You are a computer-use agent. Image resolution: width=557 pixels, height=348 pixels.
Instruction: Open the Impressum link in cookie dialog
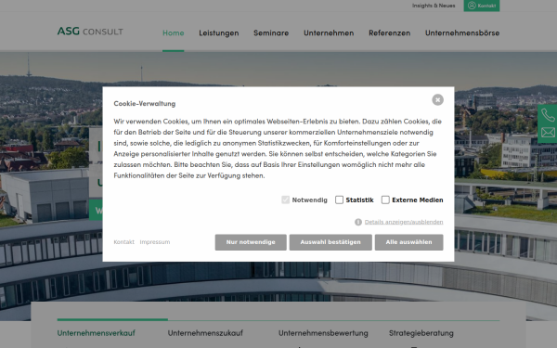point(155,242)
